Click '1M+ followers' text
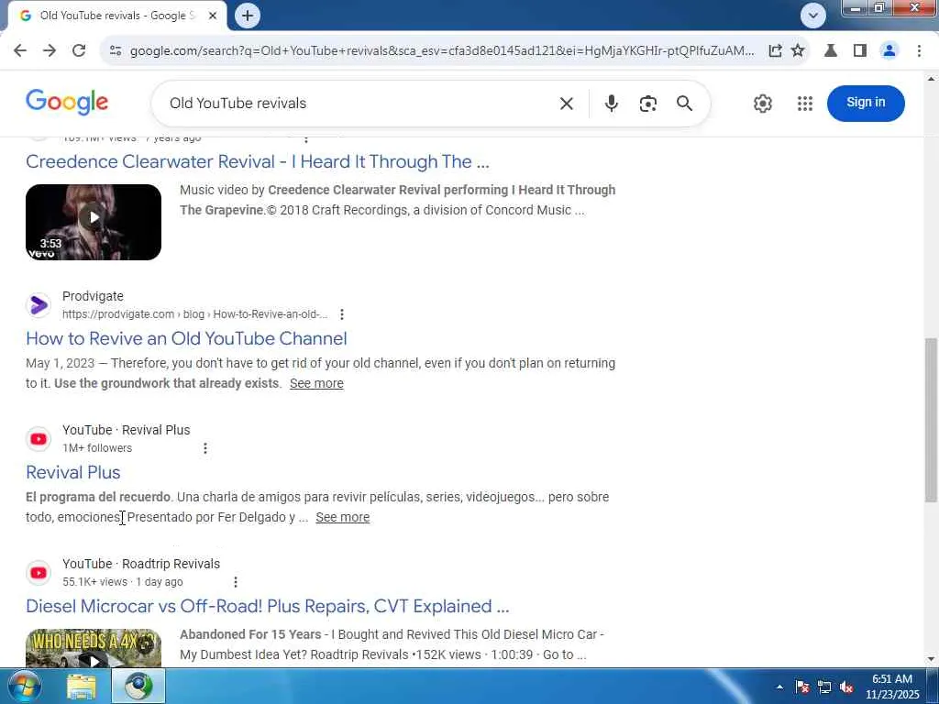Screen dimensions: 939x704 coord(97,448)
